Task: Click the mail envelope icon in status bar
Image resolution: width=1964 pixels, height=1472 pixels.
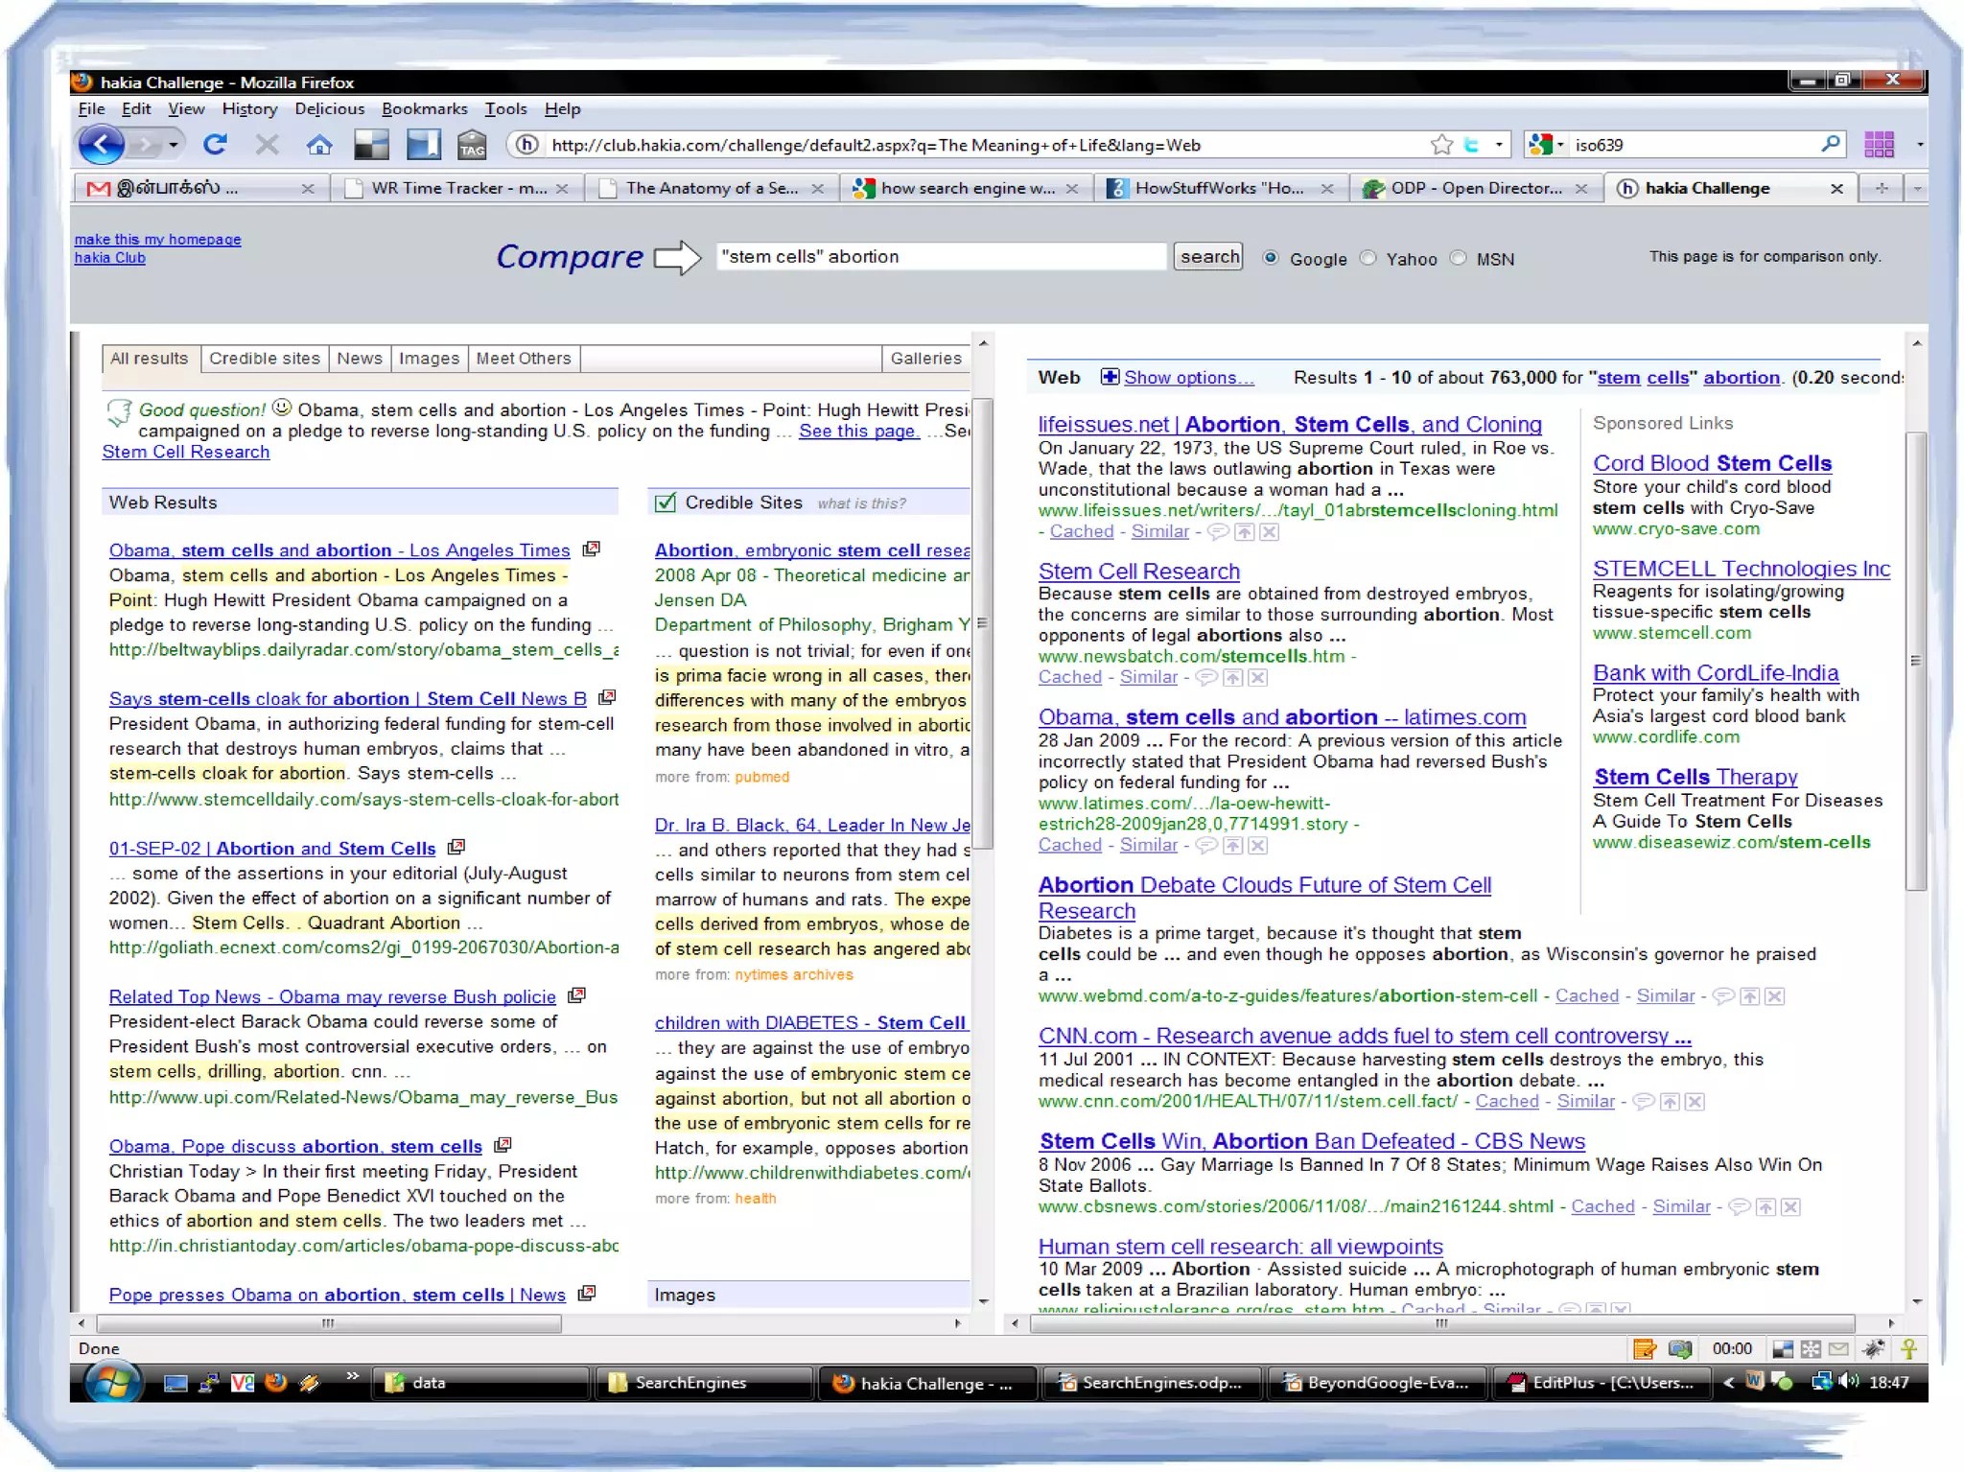Action: click(1838, 1348)
